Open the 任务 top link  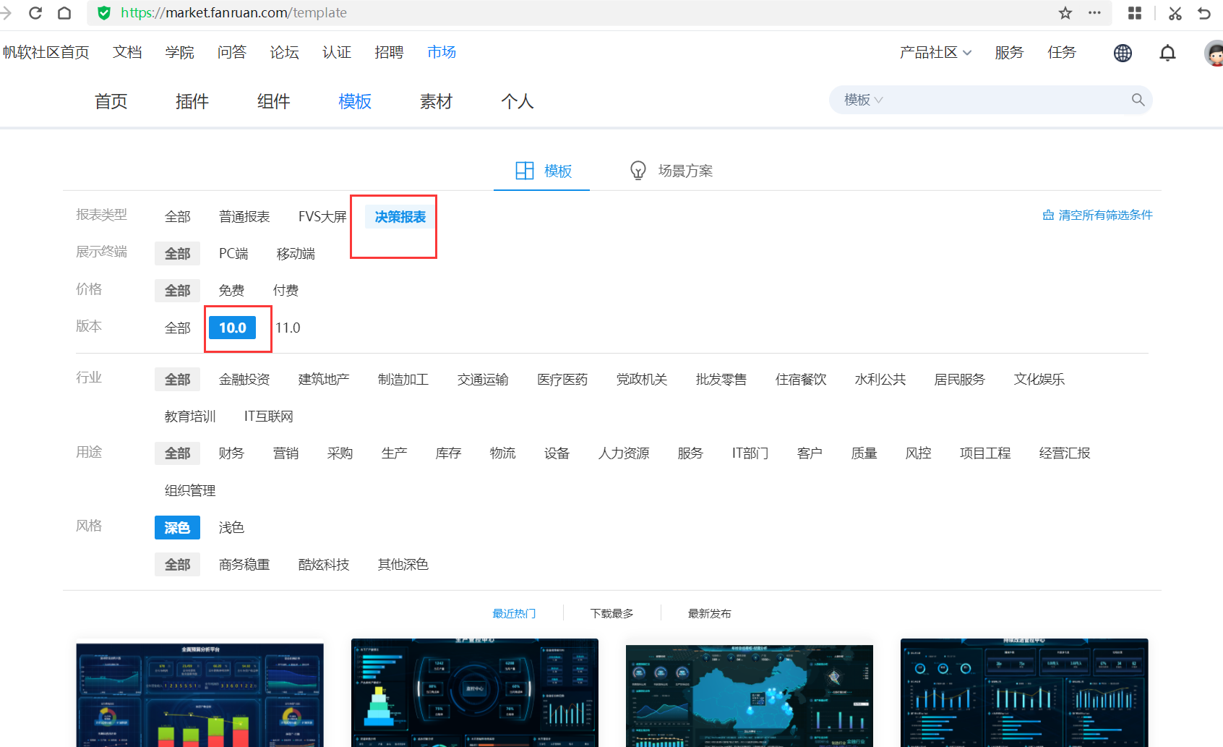[x=1062, y=53]
